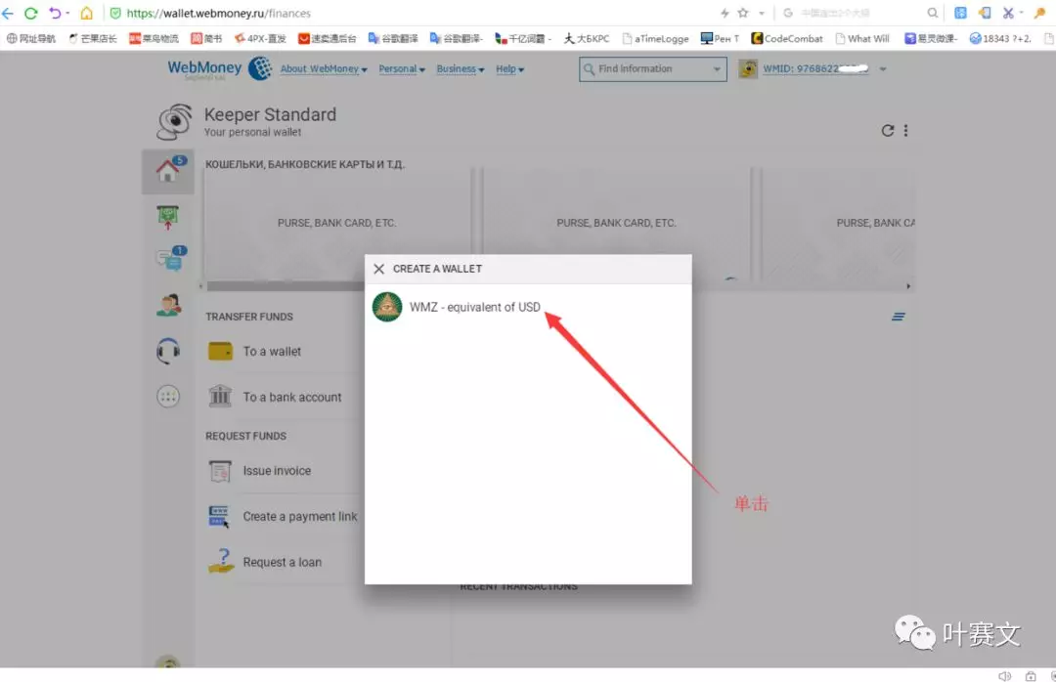1056x682 pixels.
Task: Open the aTimeLogge bookmark
Action: pyautogui.click(x=655, y=38)
